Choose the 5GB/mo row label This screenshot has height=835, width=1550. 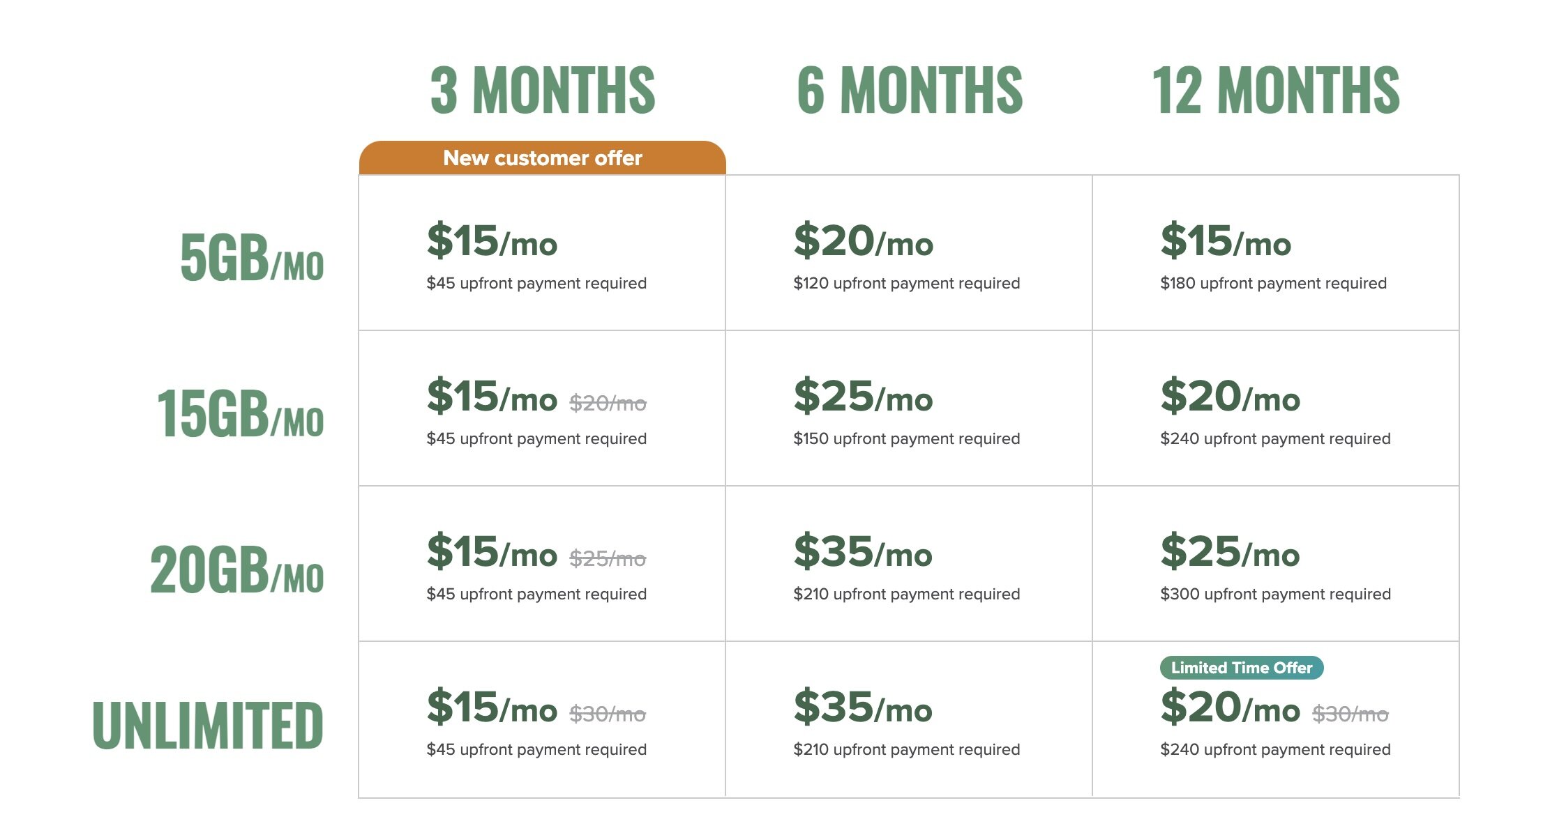(x=251, y=258)
